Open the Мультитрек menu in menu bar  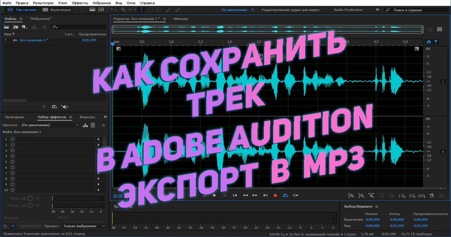(43, 3)
